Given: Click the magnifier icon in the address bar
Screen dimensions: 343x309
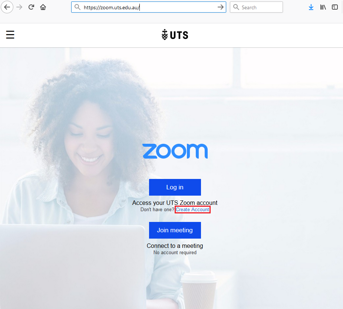Looking at the screenshot, I should coord(77,7).
